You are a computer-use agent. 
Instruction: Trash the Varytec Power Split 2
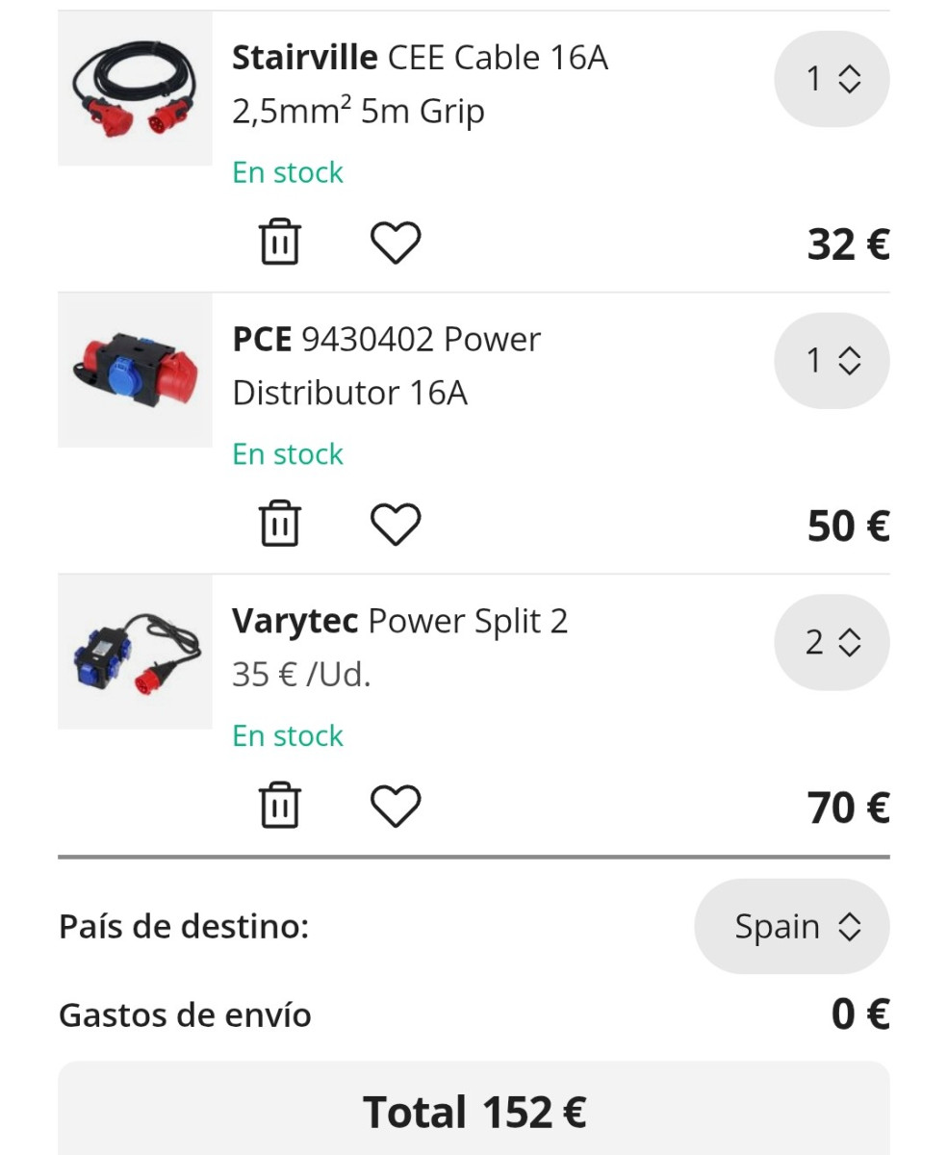click(x=280, y=806)
